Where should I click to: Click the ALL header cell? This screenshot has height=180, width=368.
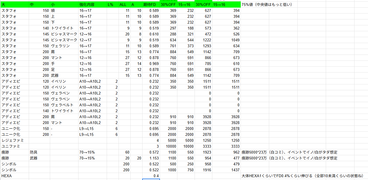point(124,4)
